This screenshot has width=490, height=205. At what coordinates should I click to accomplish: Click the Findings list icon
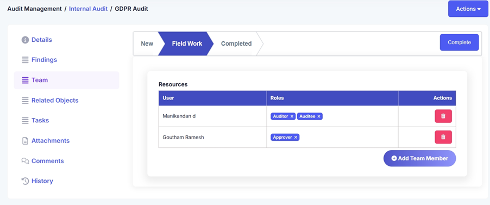(x=25, y=60)
